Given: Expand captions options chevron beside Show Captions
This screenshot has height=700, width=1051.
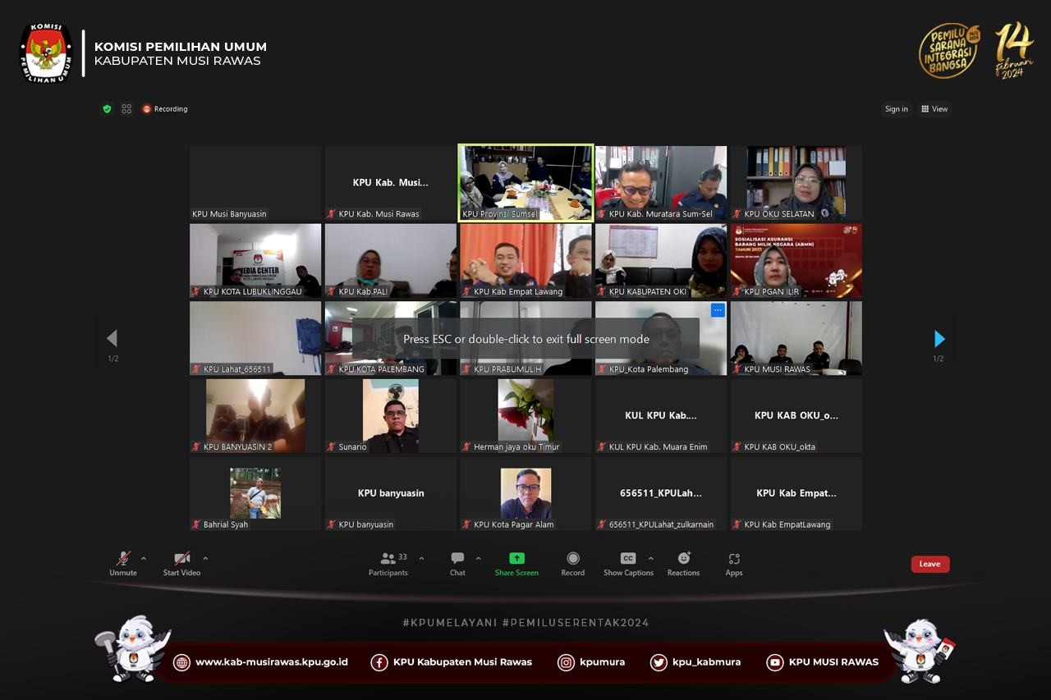Looking at the screenshot, I should [651, 559].
